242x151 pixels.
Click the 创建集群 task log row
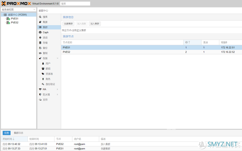click(121, 149)
